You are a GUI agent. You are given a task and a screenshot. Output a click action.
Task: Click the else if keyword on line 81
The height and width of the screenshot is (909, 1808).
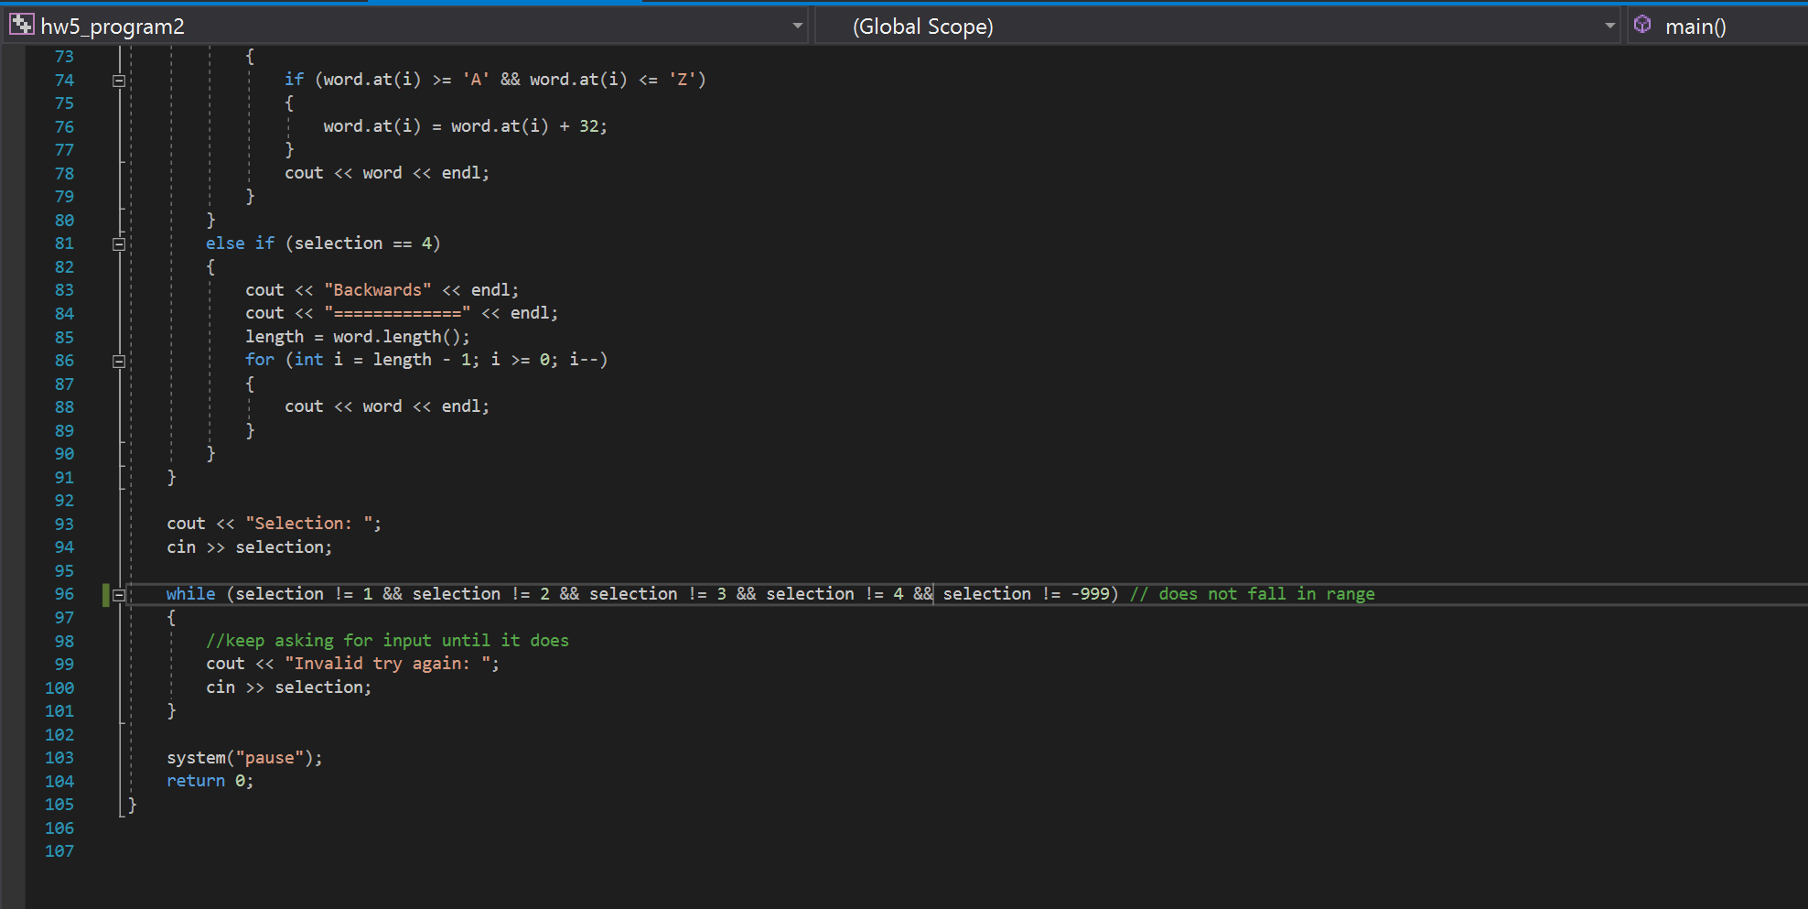[240, 243]
